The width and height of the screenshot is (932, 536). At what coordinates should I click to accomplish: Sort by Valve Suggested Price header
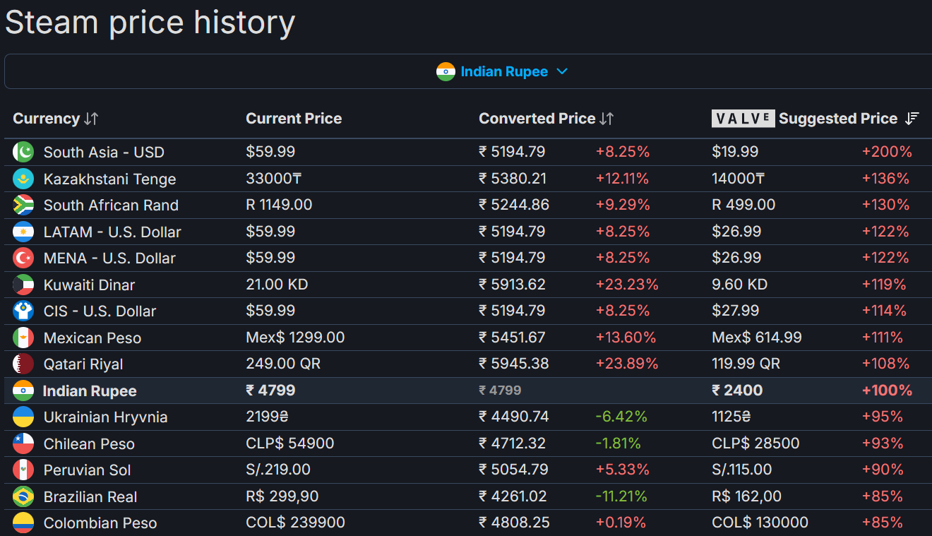[815, 119]
